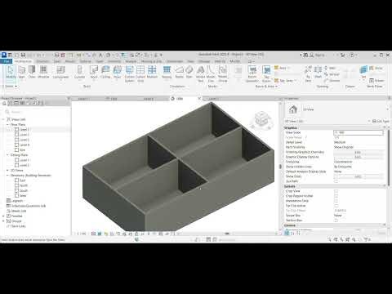Click the Viewer button in Work Plane panel
392x294 pixels.
pos(376,81)
